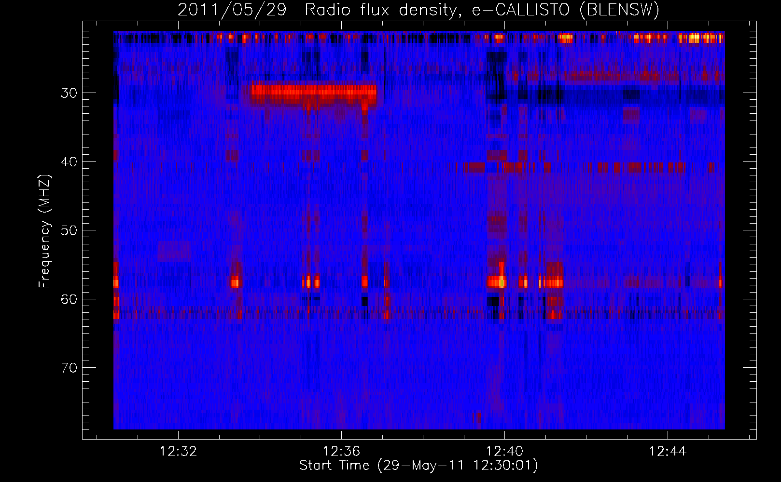The height and width of the screenshot is (482, 781).
Task: Click the "40" frequency tick label
Action: [69, 162]
